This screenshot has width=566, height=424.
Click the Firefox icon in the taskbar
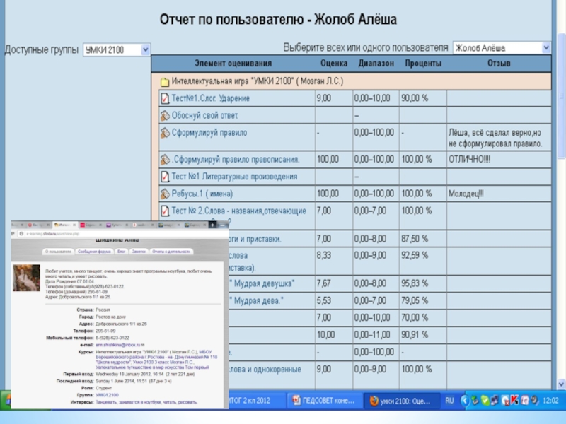click(375, 401)
